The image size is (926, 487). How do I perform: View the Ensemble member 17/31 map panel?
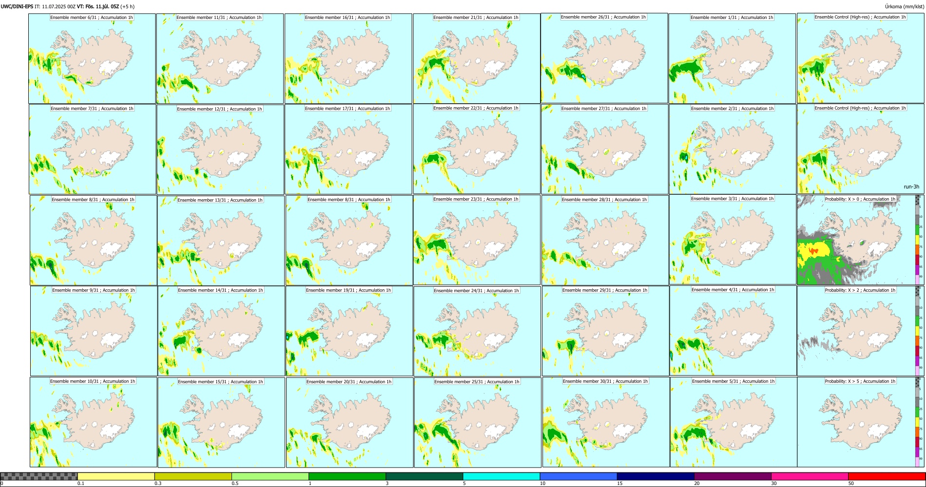click(348, 150)
